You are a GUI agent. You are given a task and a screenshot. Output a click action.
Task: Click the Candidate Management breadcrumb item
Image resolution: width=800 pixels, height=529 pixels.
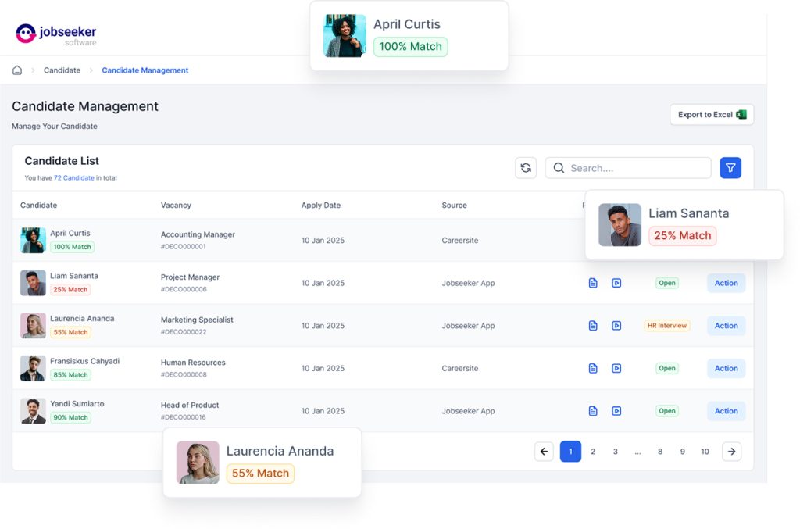tap(145, 70)
